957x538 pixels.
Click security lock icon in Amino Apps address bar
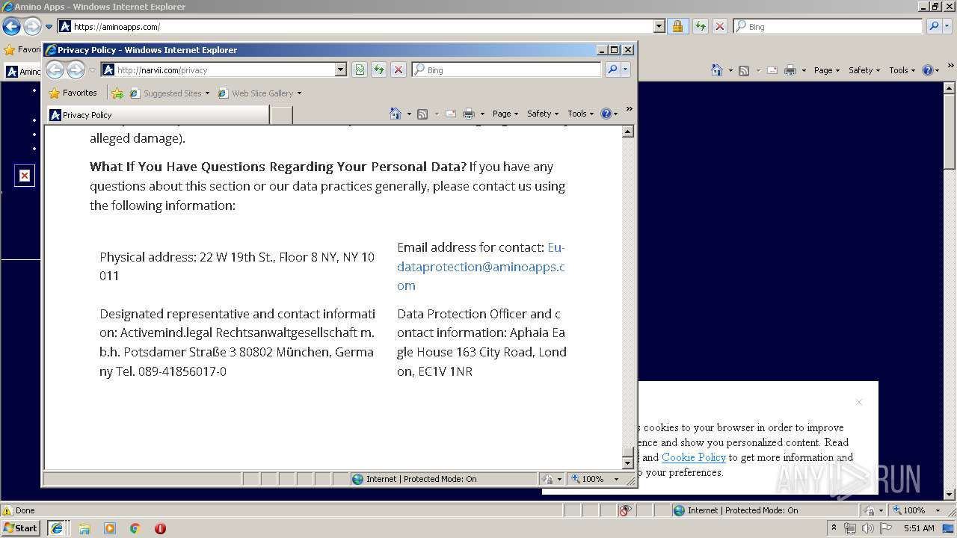[677, 26]
